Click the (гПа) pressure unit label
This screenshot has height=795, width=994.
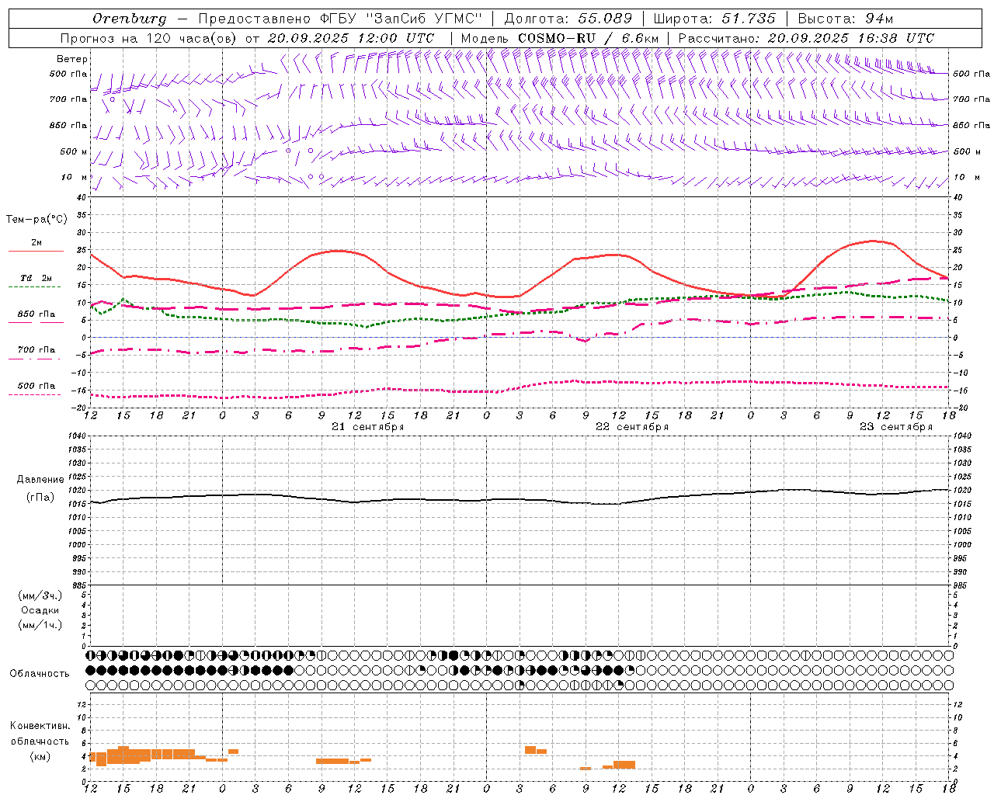pos(40,497)
